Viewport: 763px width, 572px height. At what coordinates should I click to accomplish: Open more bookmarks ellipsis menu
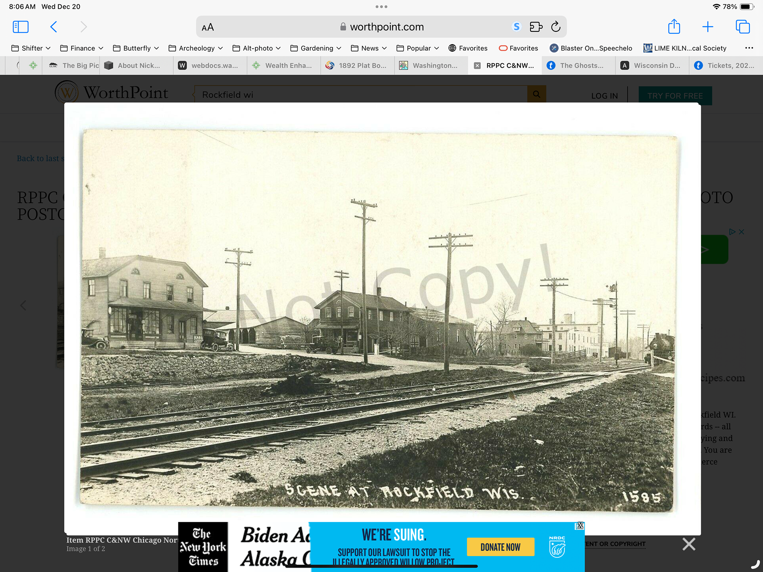coord(749,48)
